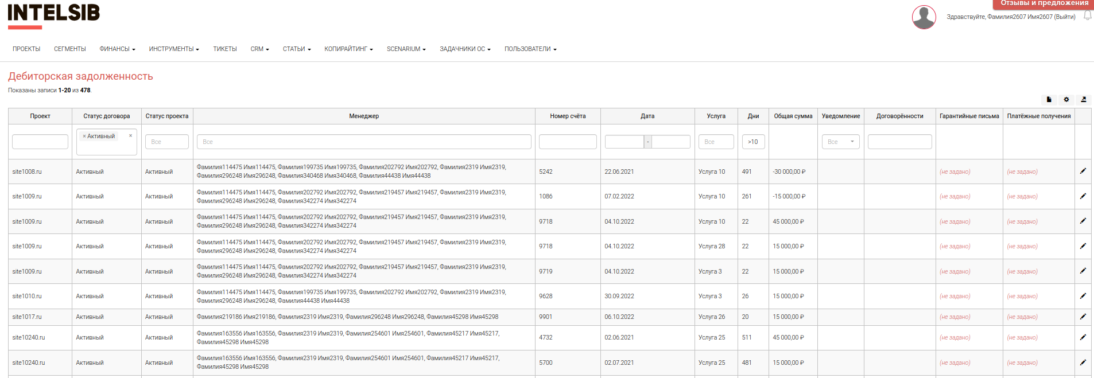Open the 'Уведомление' filter dropdown
This screenshot has width=1094, height=378.
click(840, 142)
